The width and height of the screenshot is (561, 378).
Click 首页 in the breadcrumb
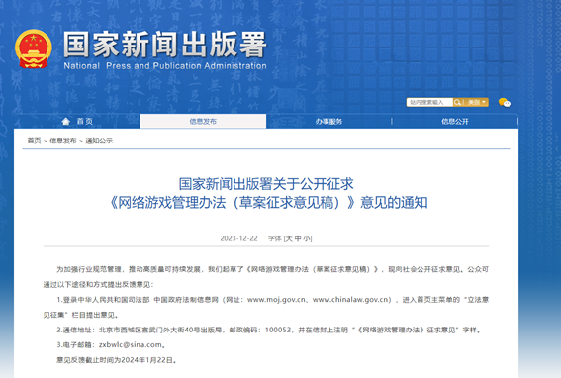[34, 141]
